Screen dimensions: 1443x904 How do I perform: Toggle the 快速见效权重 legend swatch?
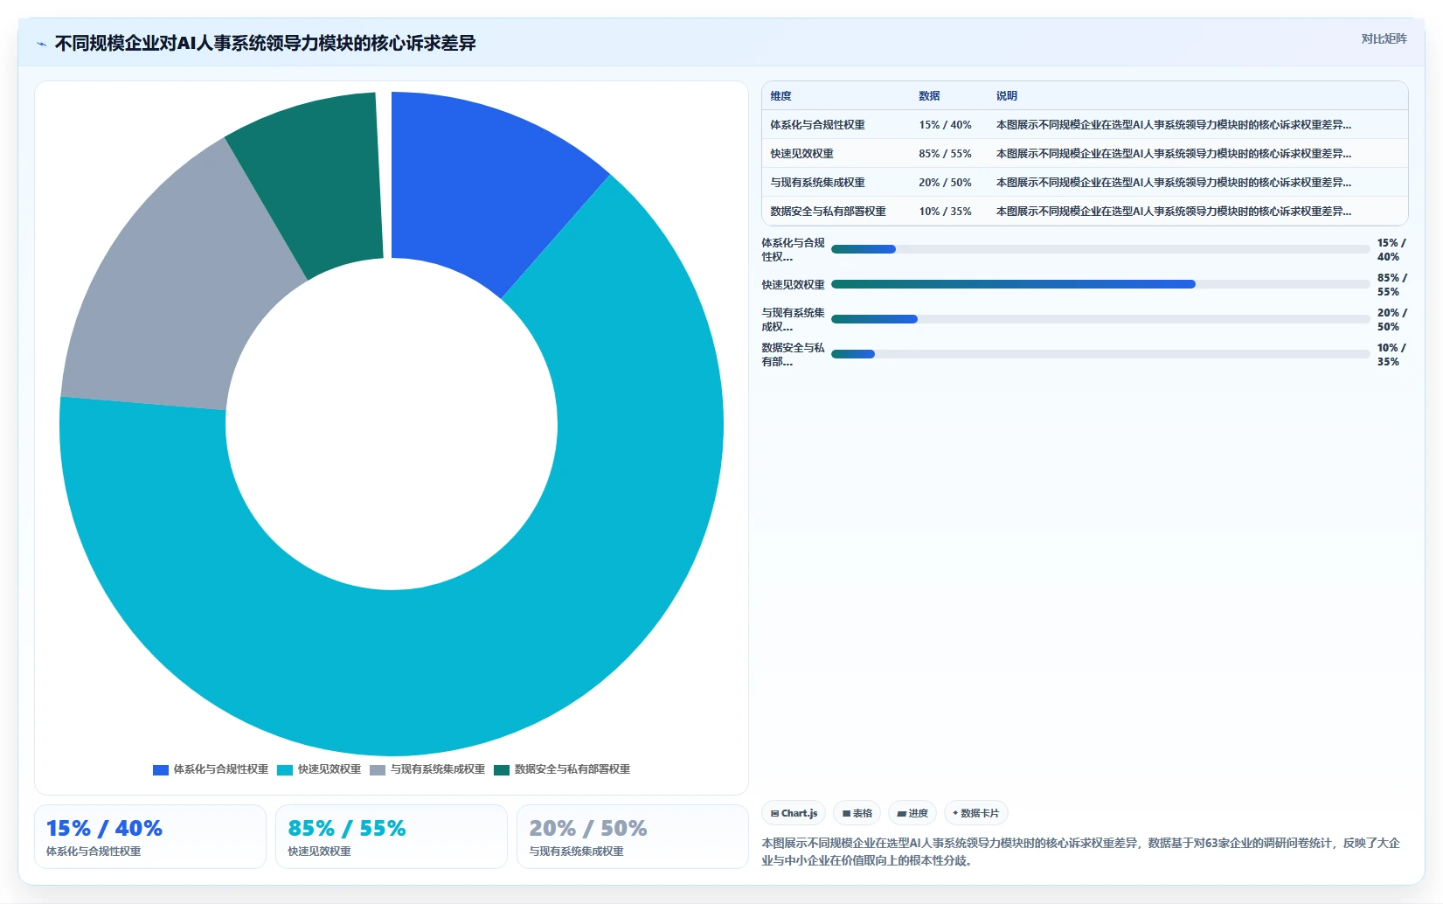pos(284,770)
